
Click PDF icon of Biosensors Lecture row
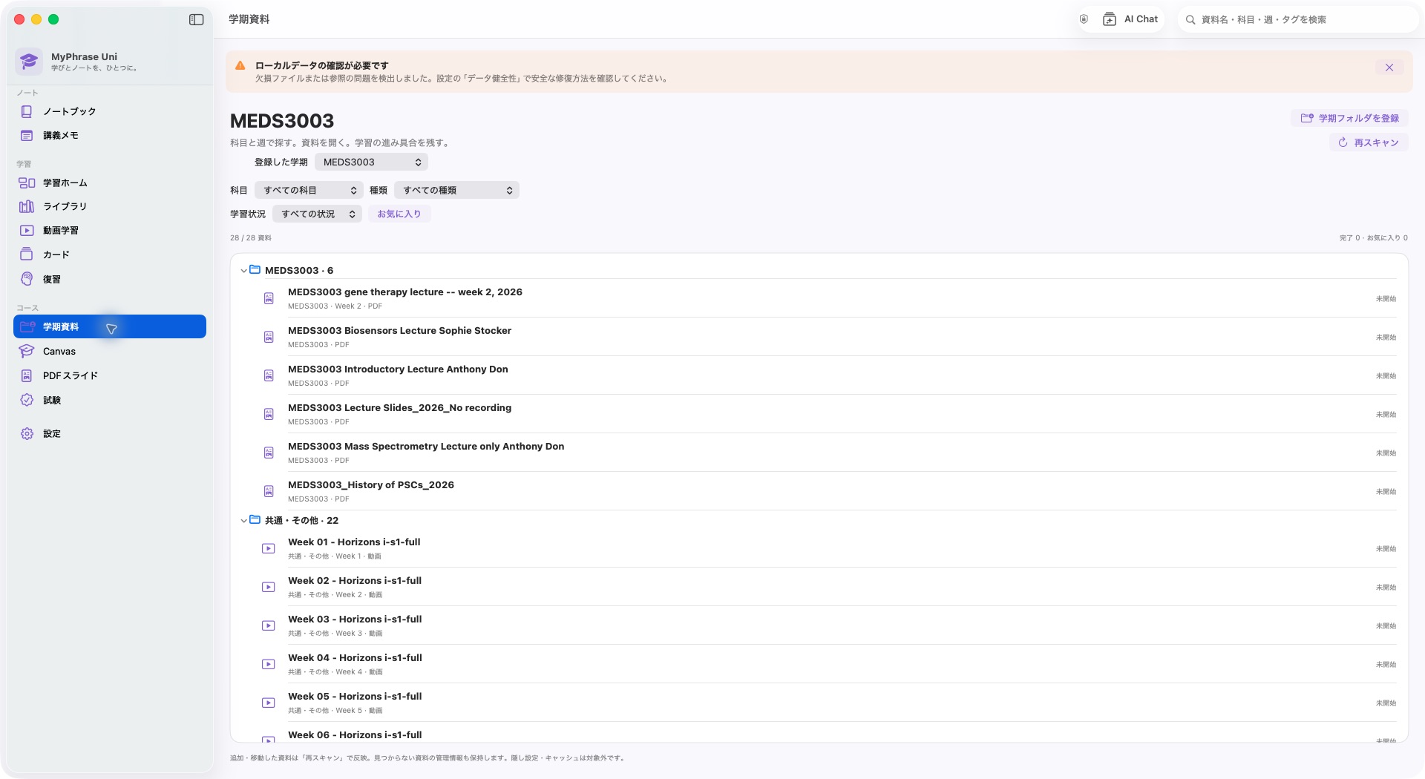click(x=269, y=337)
